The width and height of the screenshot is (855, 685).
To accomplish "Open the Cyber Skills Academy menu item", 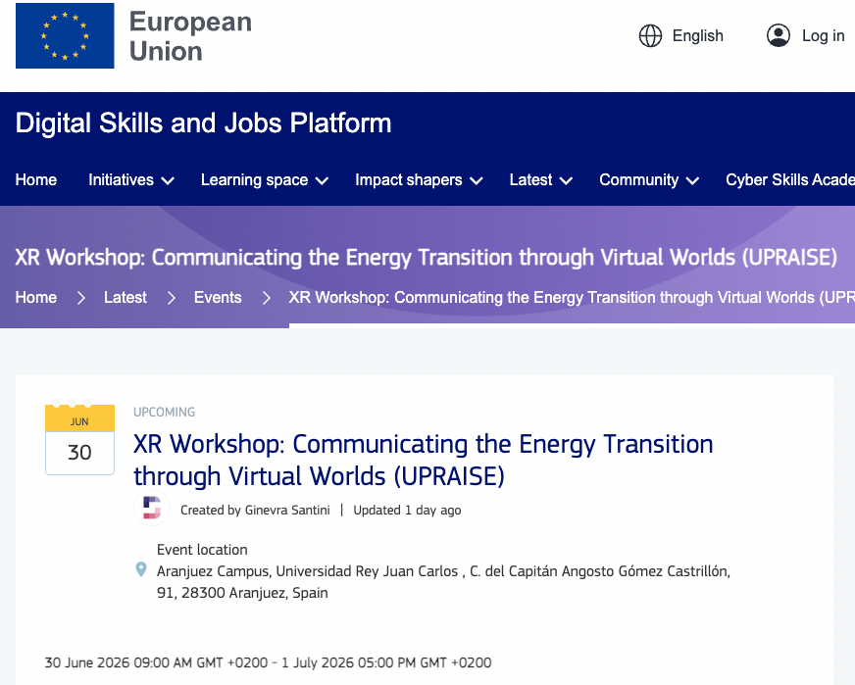I will click(790, 180).
